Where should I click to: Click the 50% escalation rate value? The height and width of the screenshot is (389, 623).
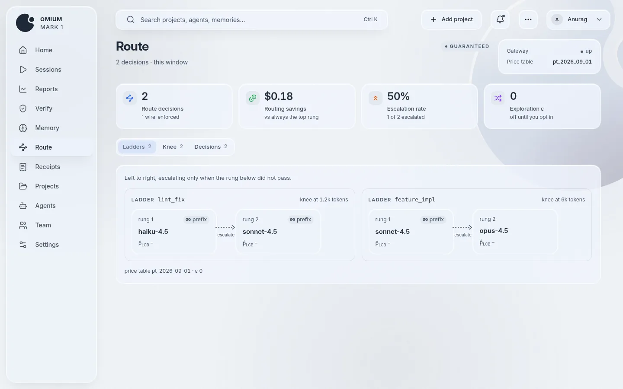(x=398, y=96)
